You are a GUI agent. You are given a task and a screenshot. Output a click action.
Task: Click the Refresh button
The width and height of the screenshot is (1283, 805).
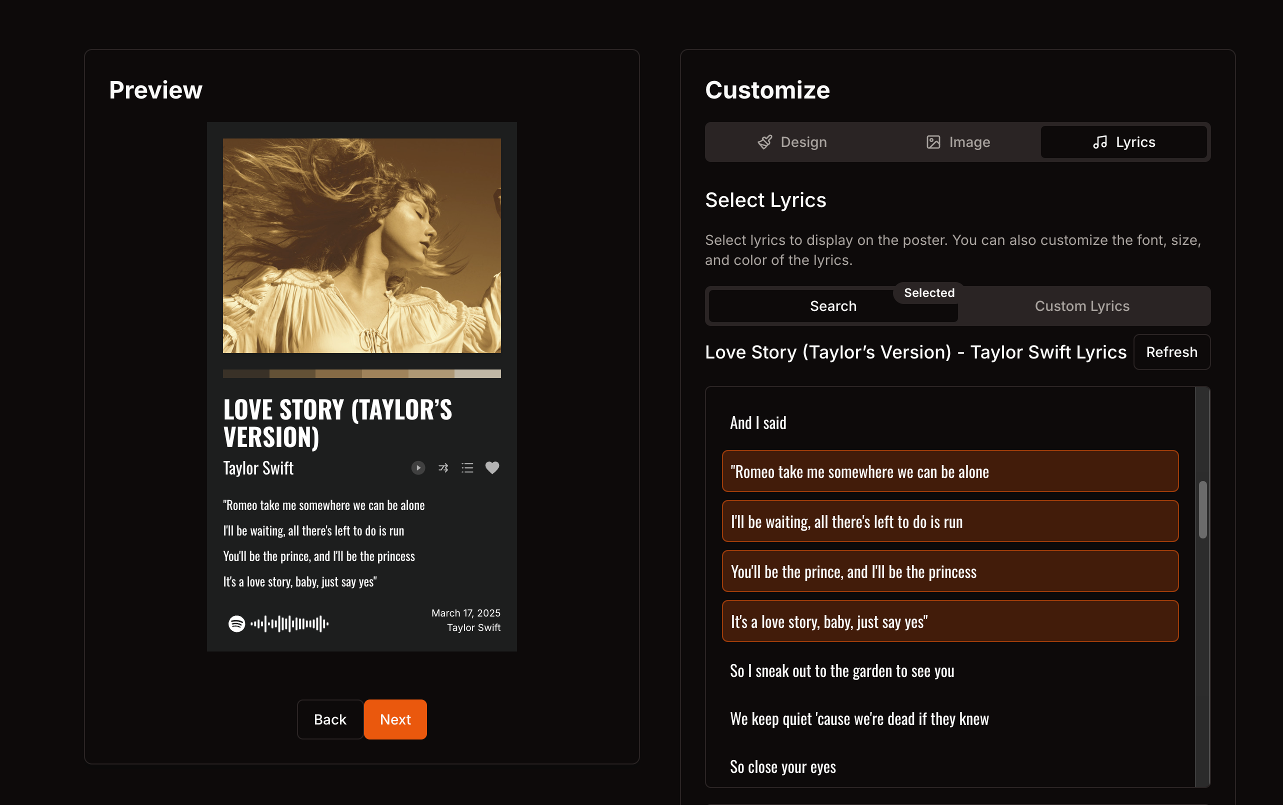tap(1171, 352)
